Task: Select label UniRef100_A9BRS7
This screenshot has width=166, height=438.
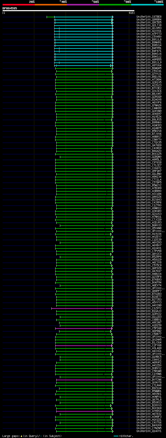Action: [x=149, y=137]
